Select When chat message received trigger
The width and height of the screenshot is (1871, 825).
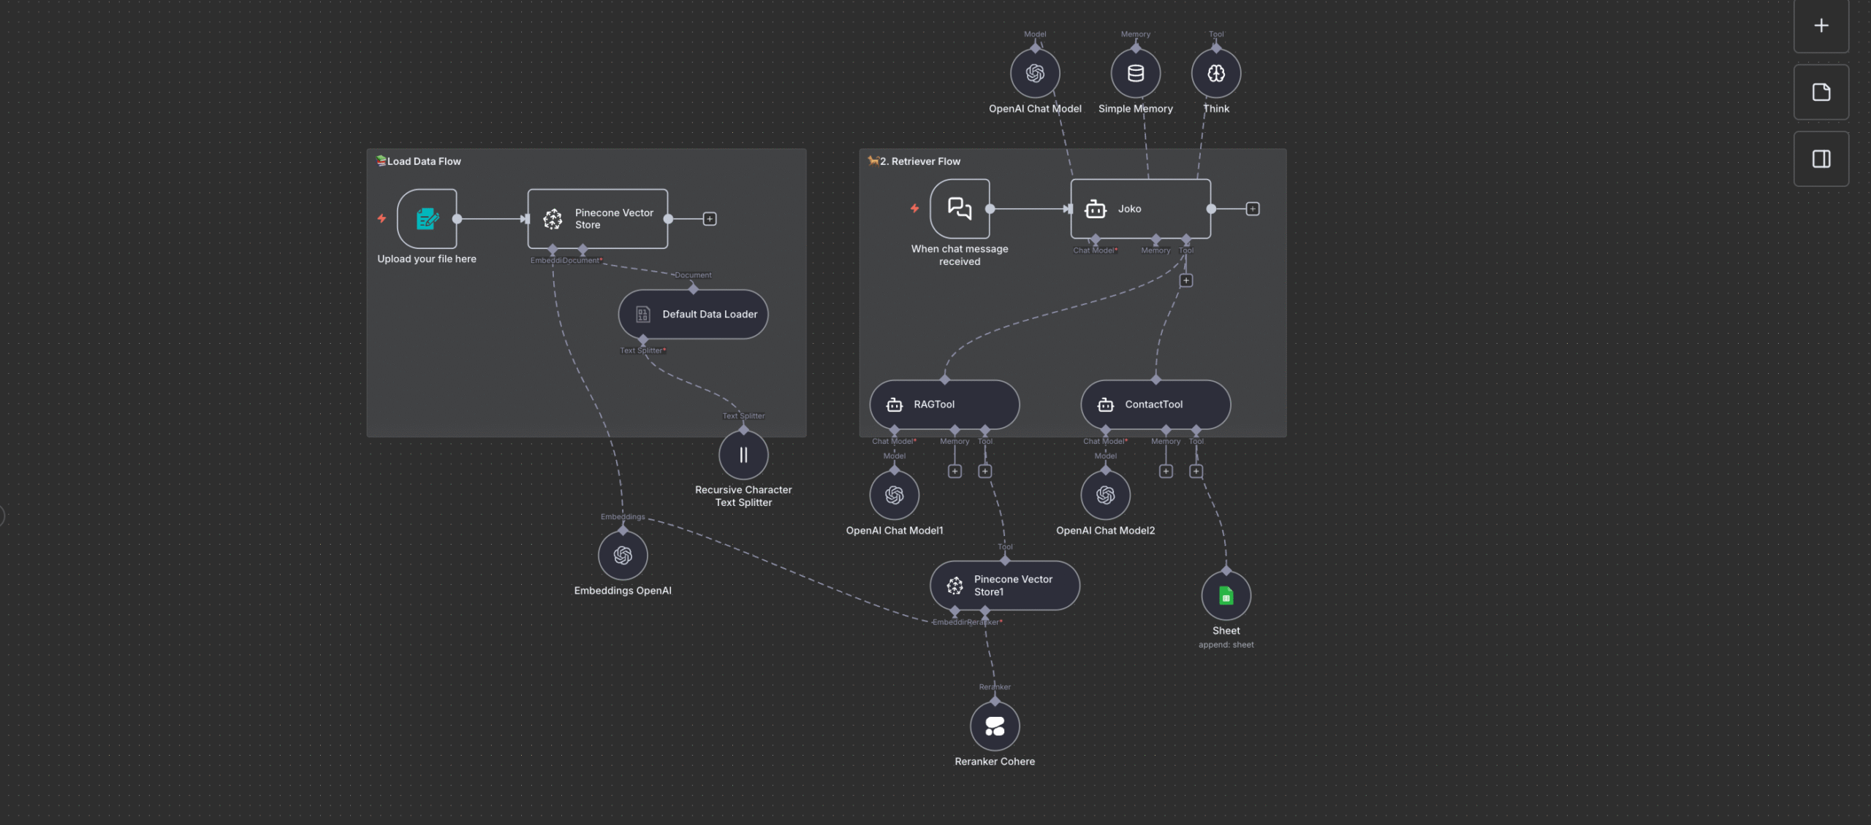(959, 209)
